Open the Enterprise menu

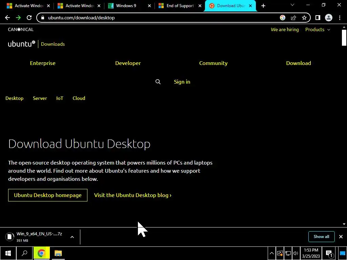click(43, 63)
